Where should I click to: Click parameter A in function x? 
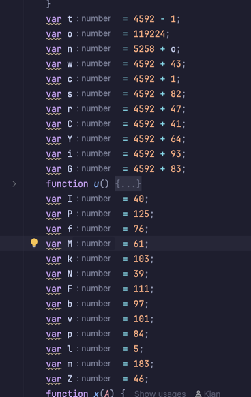[x=107, y=394]
